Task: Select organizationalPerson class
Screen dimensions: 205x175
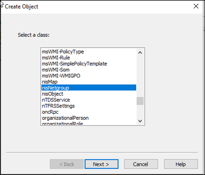Action: pyautogui.click(x=65, y=118)
